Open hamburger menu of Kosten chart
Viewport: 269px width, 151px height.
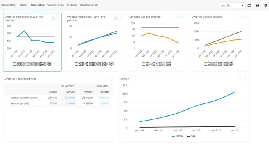[x=240, y=79]
